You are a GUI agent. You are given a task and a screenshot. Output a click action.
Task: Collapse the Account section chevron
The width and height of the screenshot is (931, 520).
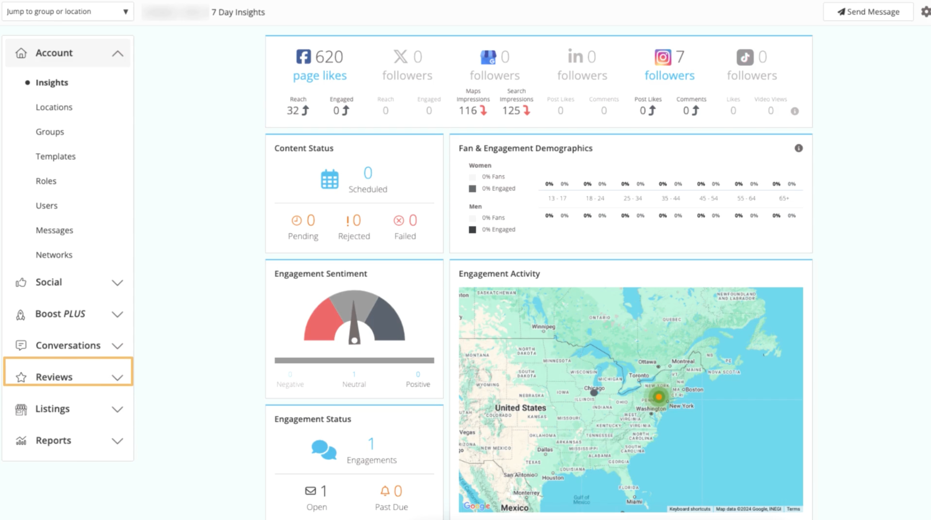[x=118, y=53]
